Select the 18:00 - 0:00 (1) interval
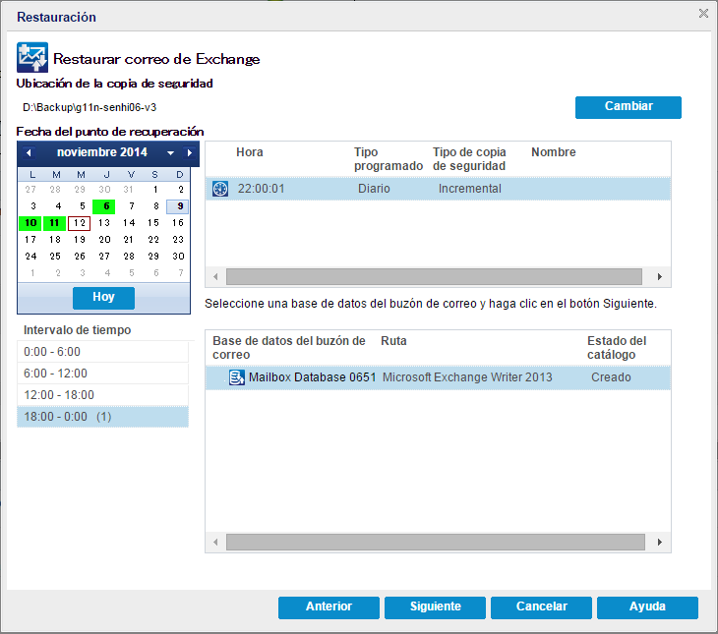The image size is (718, 634). tap(102, 417)
